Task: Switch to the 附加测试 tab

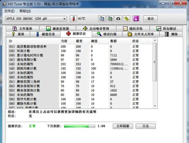Action: pos(166,29)
